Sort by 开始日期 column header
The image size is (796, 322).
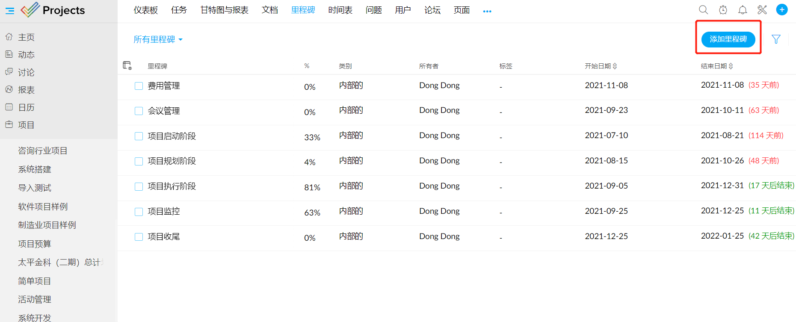click(601, 66)
